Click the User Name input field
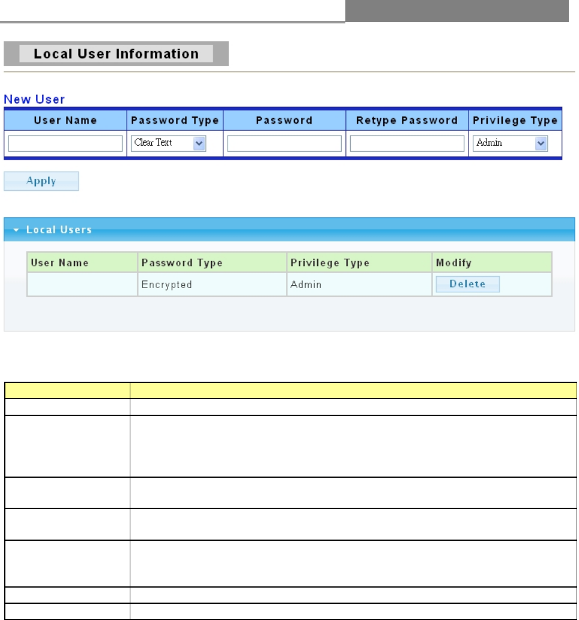This screenshot has width=579, height=620. [x=65, y=143]
